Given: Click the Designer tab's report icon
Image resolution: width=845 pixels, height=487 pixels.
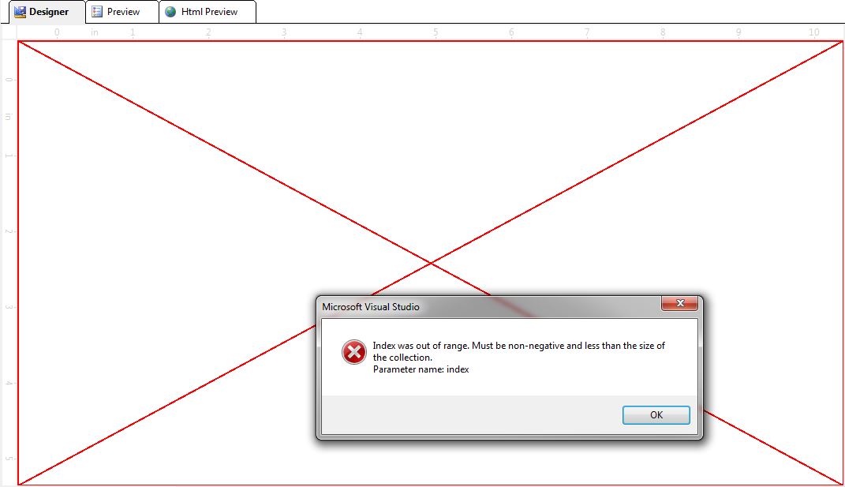Looking at the screenshot, I should [x=20, y=12].
